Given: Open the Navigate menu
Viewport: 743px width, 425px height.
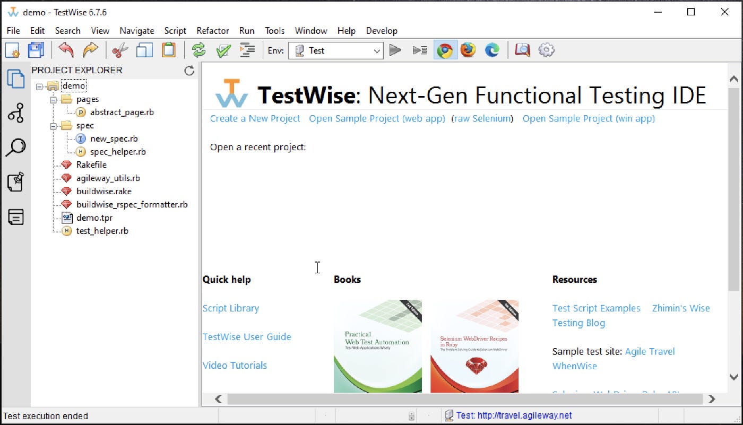Looking at the screenshot, I should 137,31.
